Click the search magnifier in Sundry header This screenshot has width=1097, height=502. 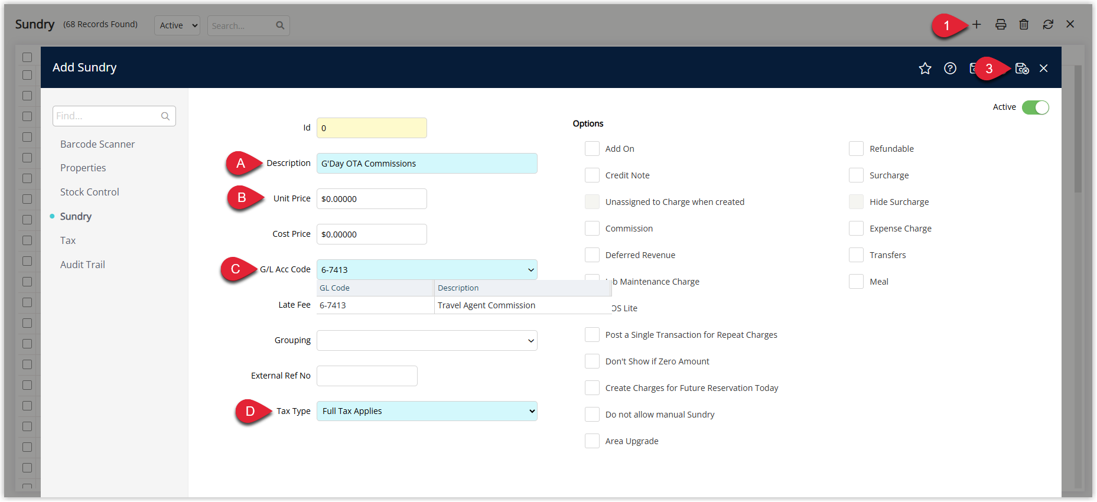[280, 25]
